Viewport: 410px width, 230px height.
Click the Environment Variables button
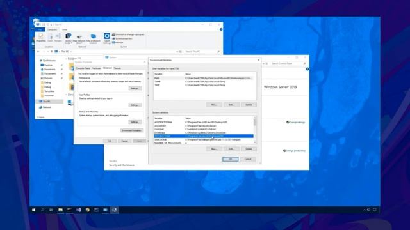(x=132, y=130)
